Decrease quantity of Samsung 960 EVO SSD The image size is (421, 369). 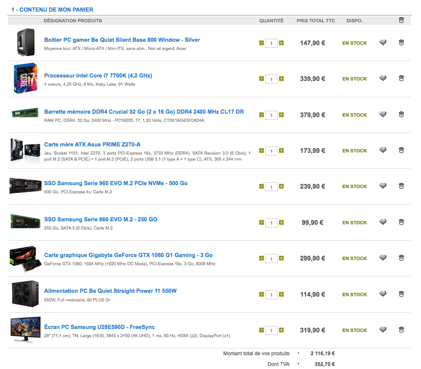261,186
